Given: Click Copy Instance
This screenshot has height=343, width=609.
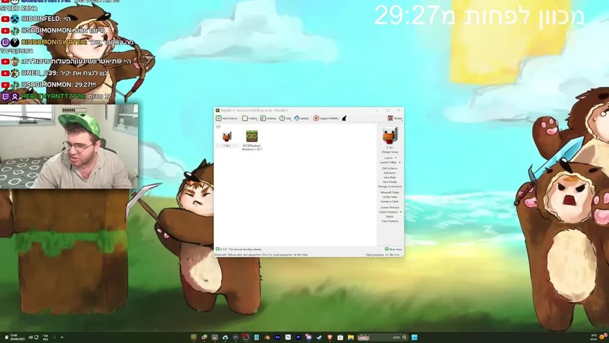Looking at the screenshot, I should [x=390, y=221].
